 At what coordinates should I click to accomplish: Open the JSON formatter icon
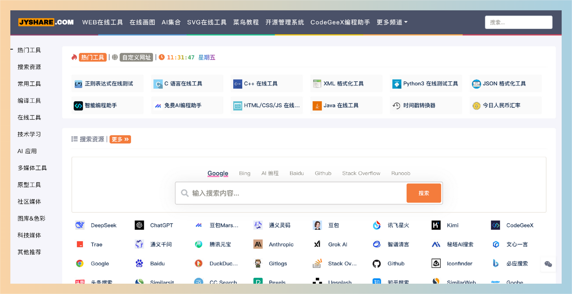click(x=476, y=84)
